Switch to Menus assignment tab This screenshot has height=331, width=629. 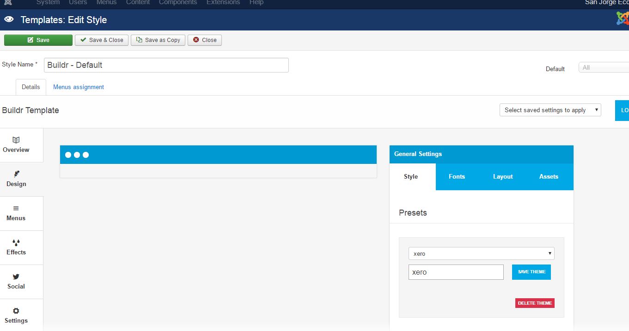tap(79, 87)
